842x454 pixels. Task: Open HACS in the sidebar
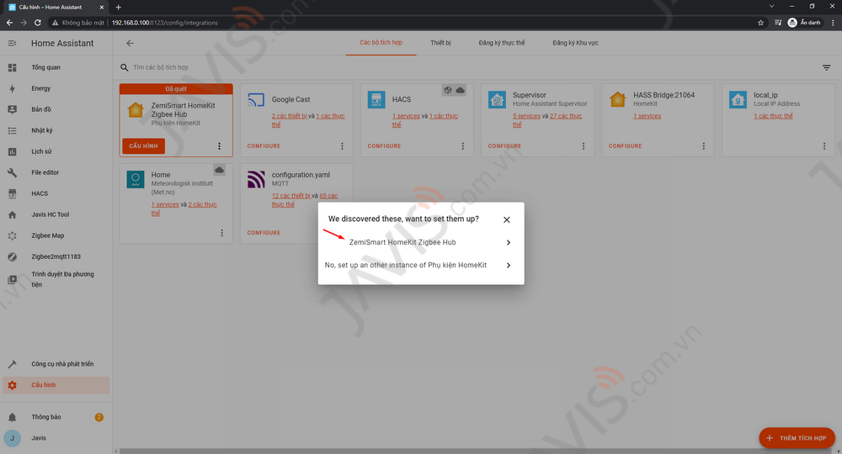click(56, 193)
